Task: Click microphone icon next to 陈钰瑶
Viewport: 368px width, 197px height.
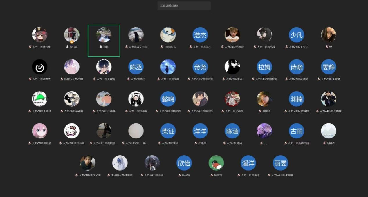Action: coord(67,47)
